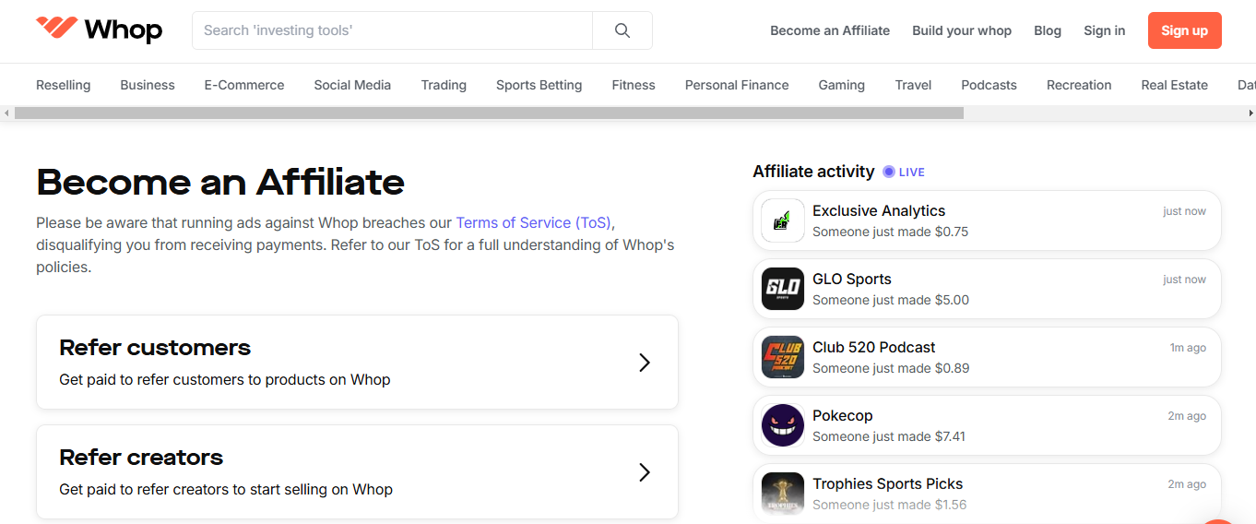Click Build your whop link
This screenshot has width=1256, height=524.
962,30
